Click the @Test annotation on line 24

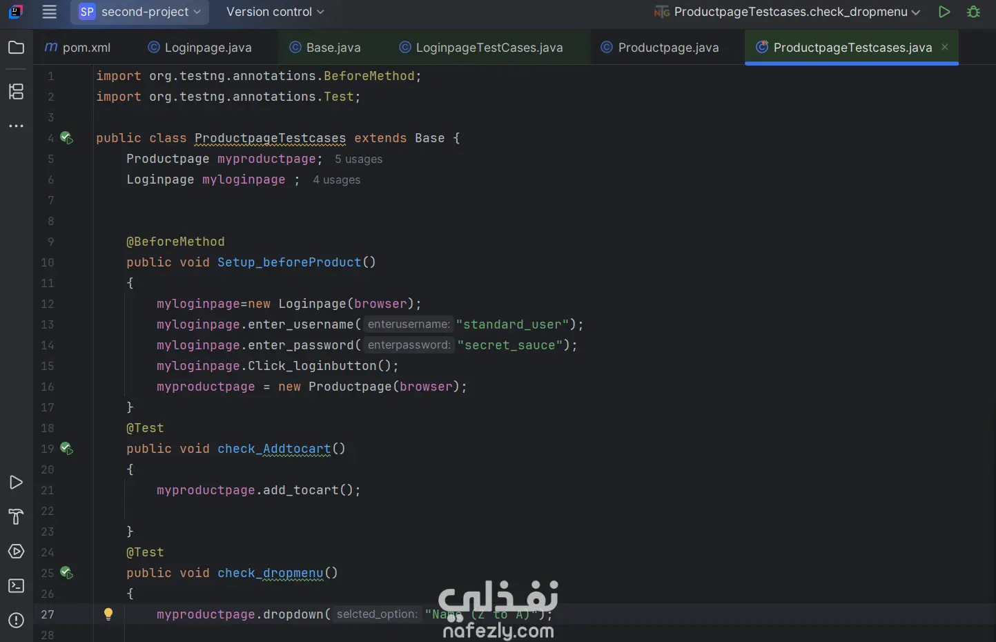coord(145,552)
